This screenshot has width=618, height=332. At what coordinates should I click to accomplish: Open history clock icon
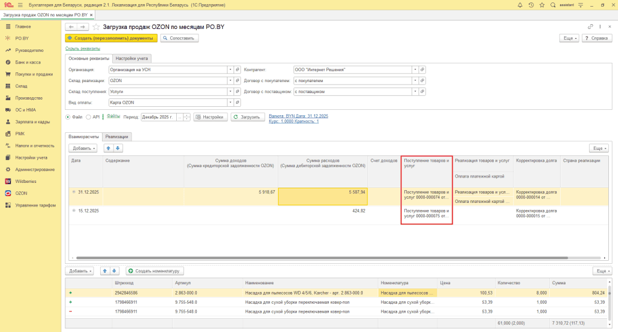[531, 5]
